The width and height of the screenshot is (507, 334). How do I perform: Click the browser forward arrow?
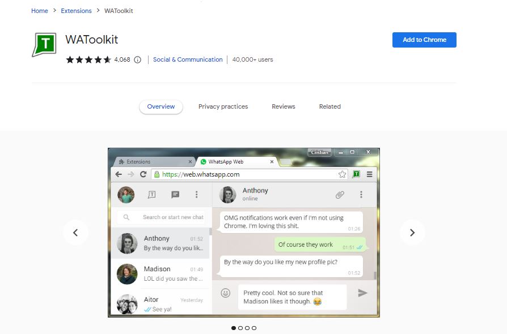tap(130, 174)
